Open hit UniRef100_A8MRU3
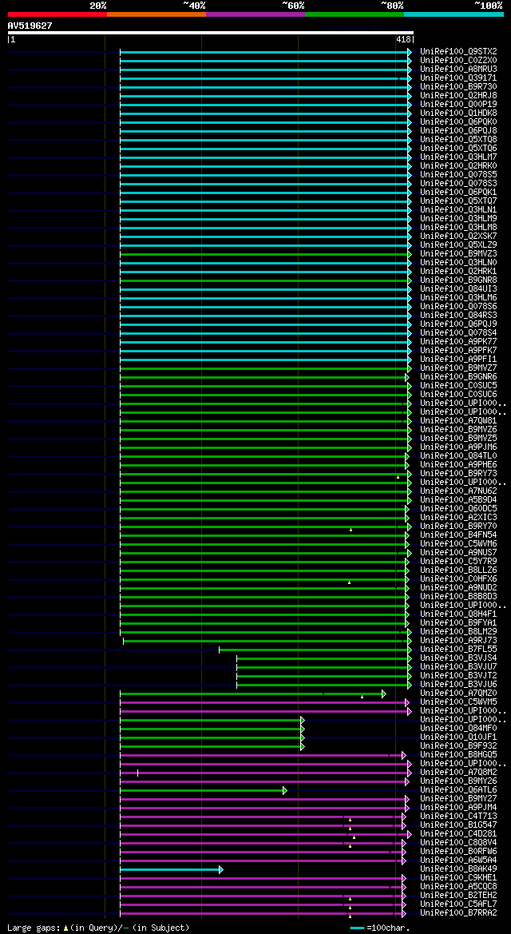The width and height of the screenshot is (511, 934). [458, 69]
